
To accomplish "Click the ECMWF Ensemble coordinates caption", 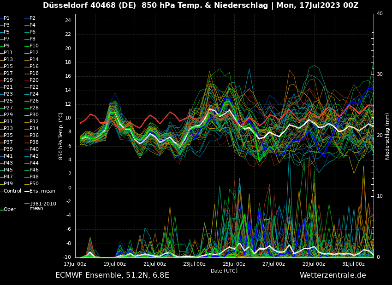I will click(x=112, y=275).
